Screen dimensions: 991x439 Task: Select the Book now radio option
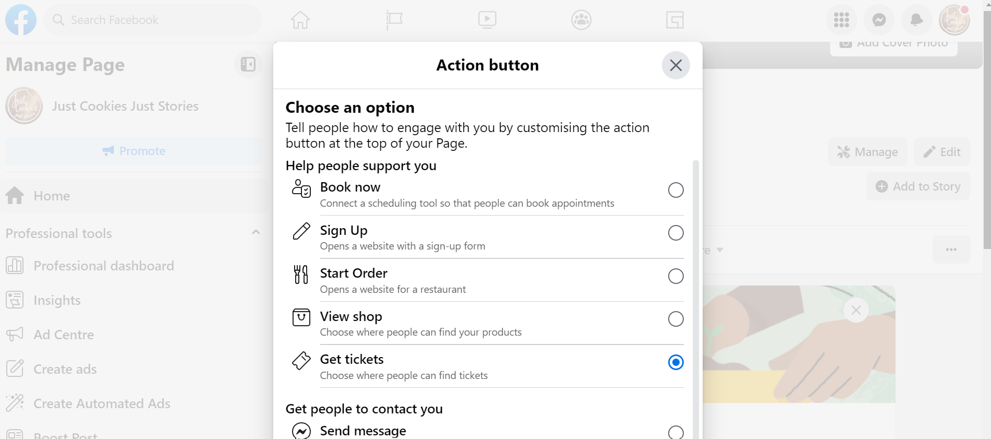[x=675, y=190]
